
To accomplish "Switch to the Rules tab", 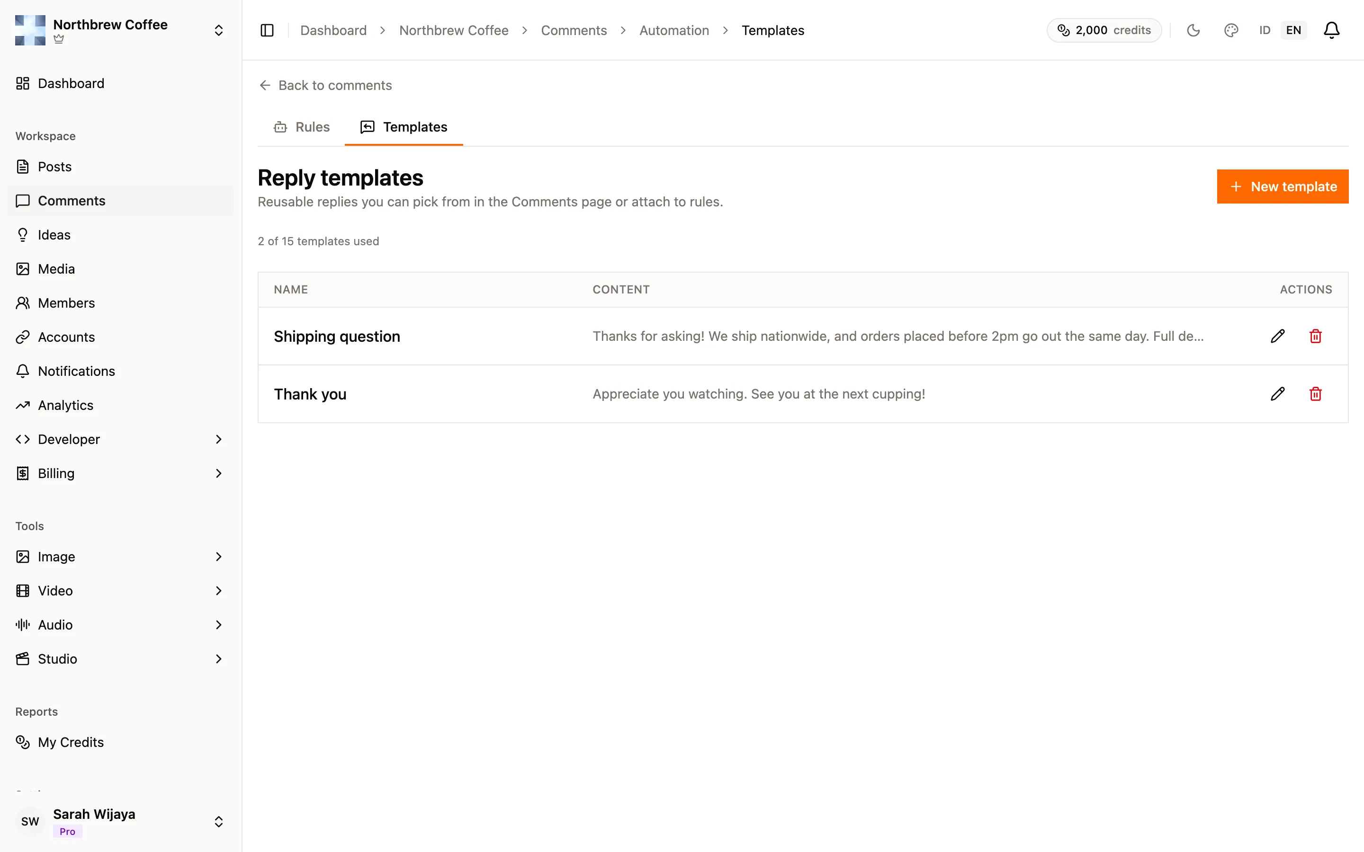I will (302, 127).
